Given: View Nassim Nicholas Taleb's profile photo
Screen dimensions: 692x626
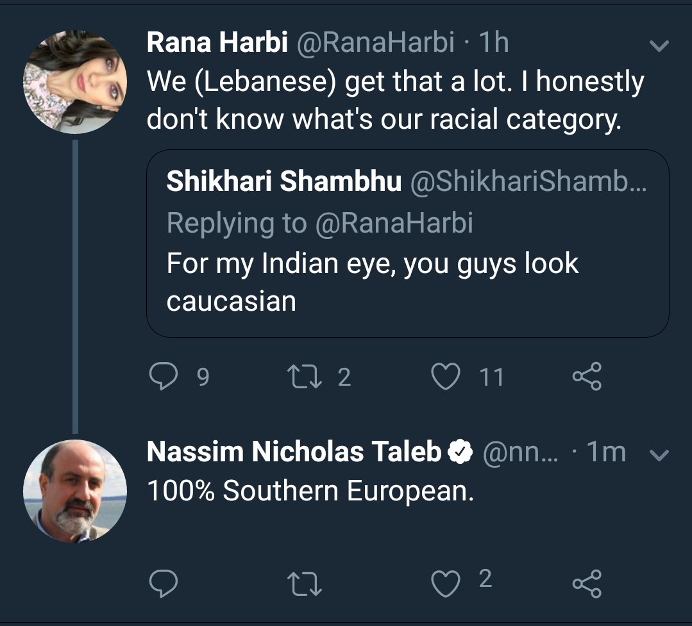Looking at the screenshot, I should pyautogui.click(x=74, y=491).
